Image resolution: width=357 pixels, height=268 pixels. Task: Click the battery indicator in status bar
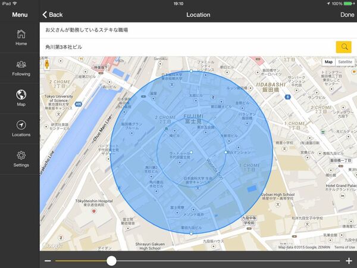[347, 4]
